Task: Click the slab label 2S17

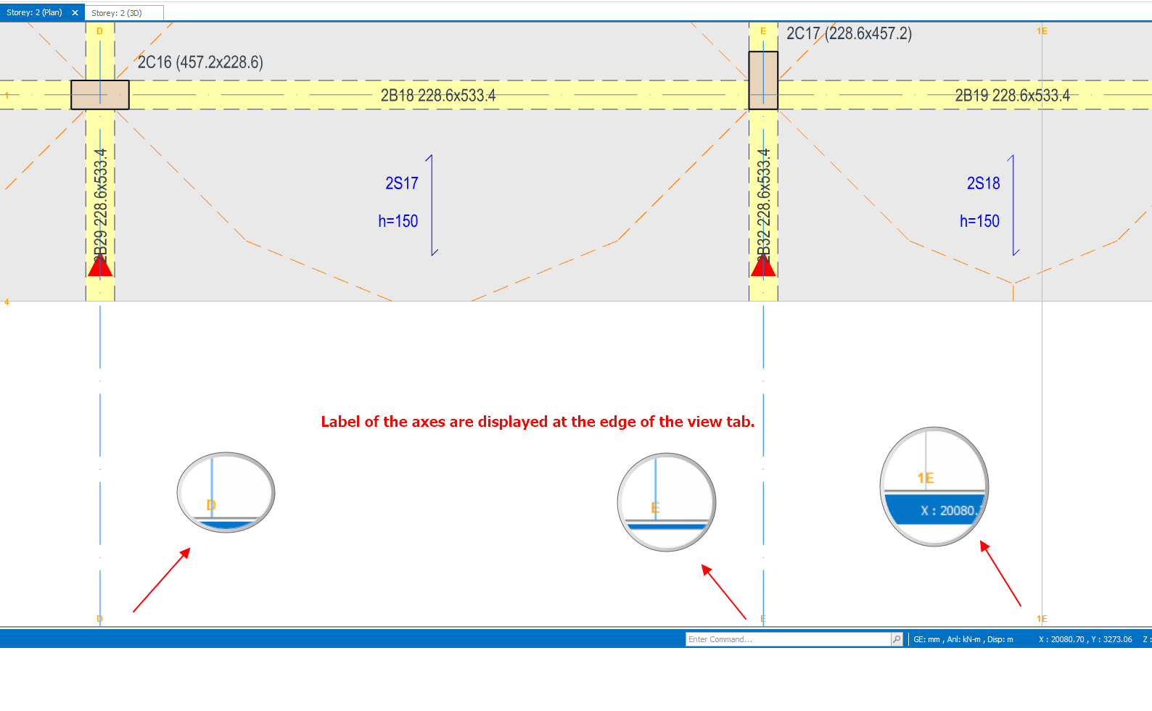Action: pyautogui.click(x=401, y=183)
